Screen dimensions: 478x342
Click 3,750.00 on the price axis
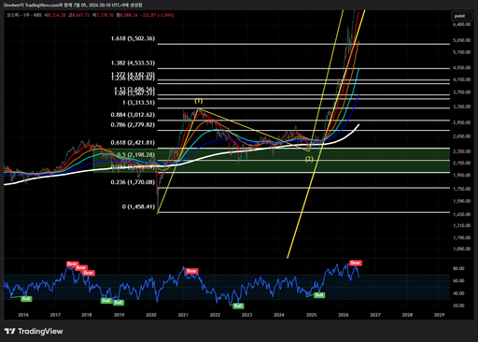coord(462,93)
